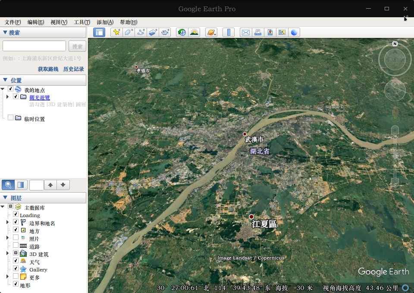Select the Add Polygon tool
The image size is (414, 293).
[x=129, y=32]
